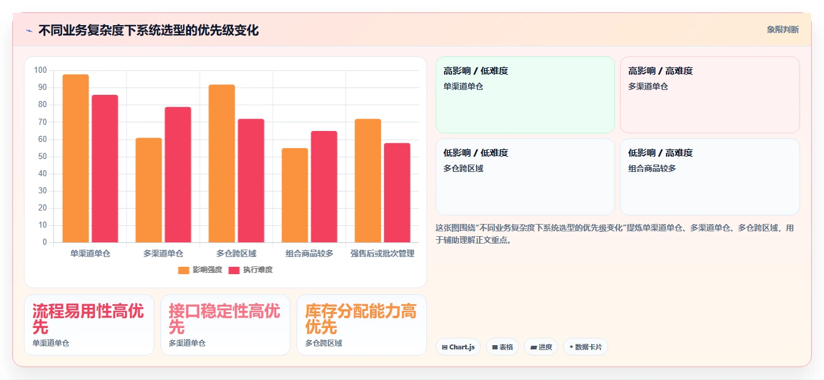Click the 单渠道单仓 x-axis label on the chart

pos(90,253)
